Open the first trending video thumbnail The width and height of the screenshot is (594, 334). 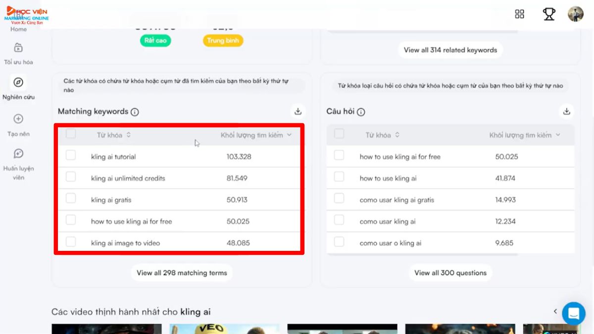pyautogui.click(x=106, y=329)
